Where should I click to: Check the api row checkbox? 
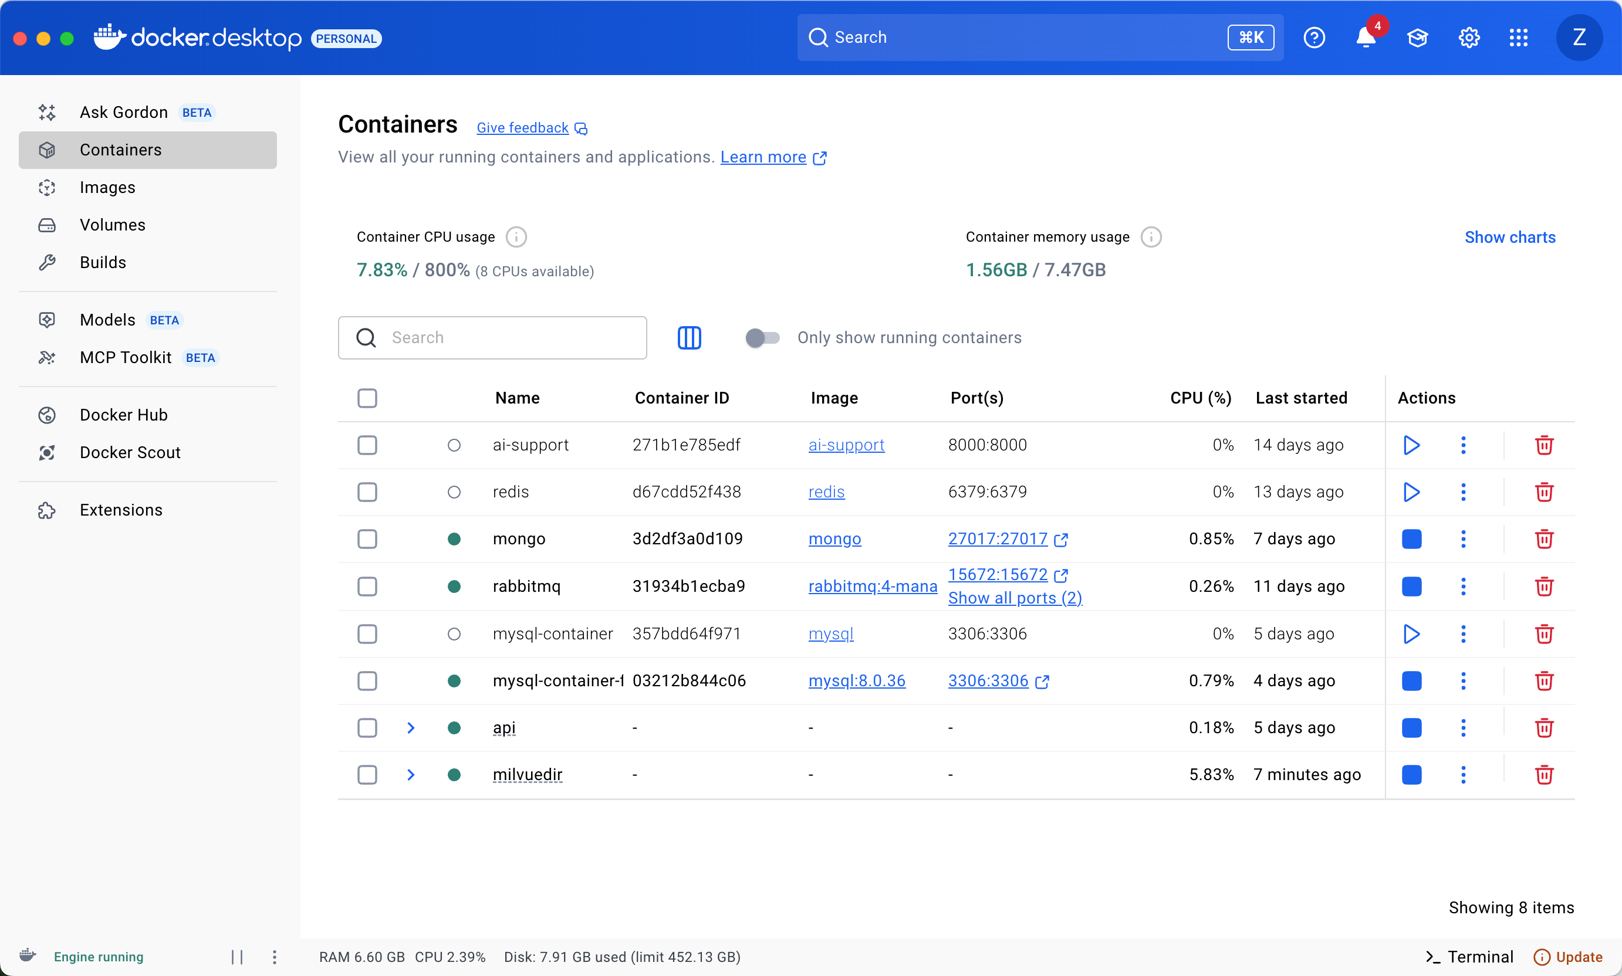pyautogui.click(x=367, y=728)
